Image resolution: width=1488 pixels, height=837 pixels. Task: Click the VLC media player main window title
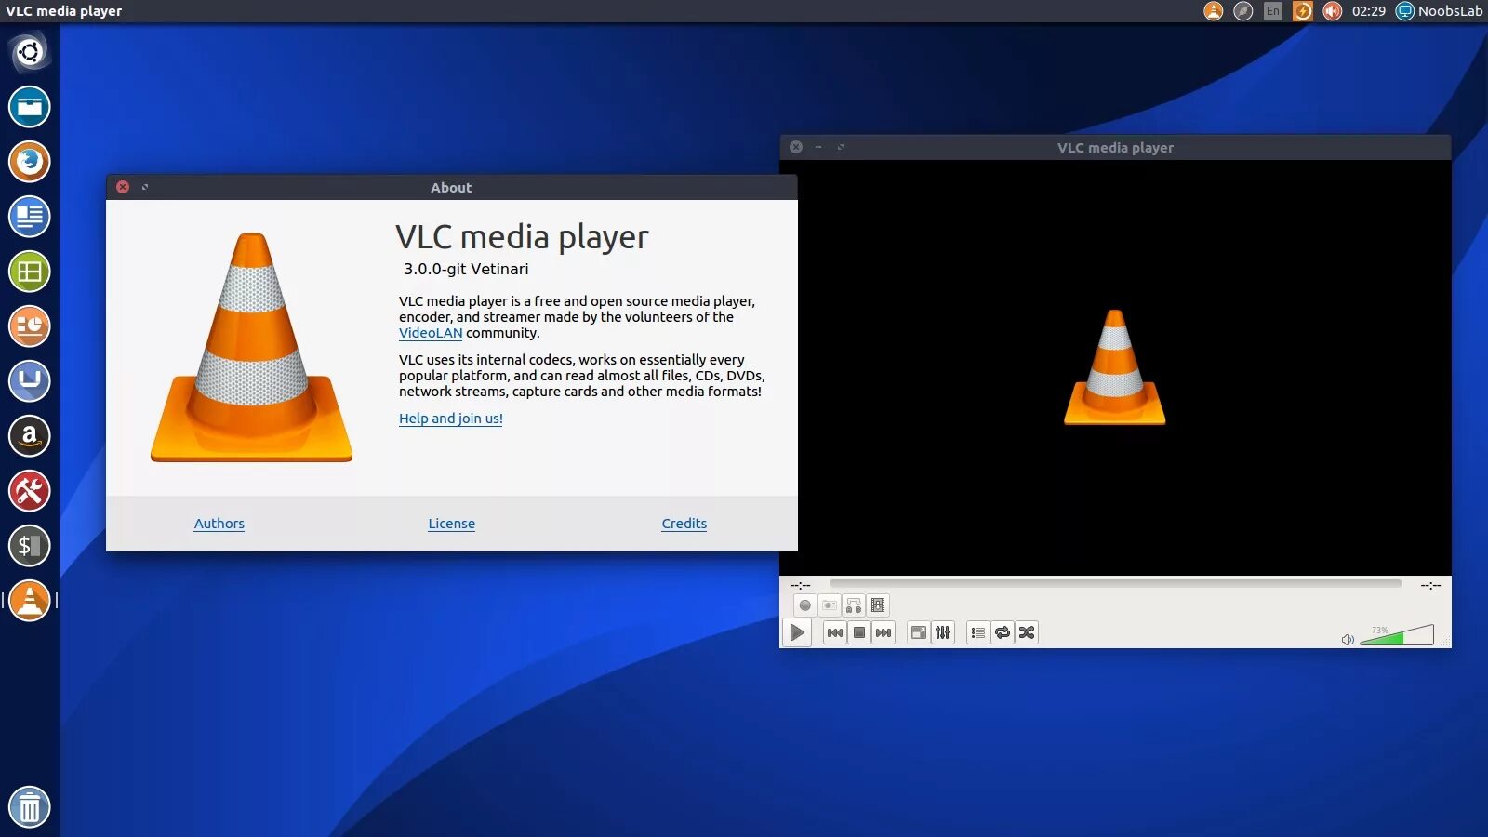tap(1115, 148)
